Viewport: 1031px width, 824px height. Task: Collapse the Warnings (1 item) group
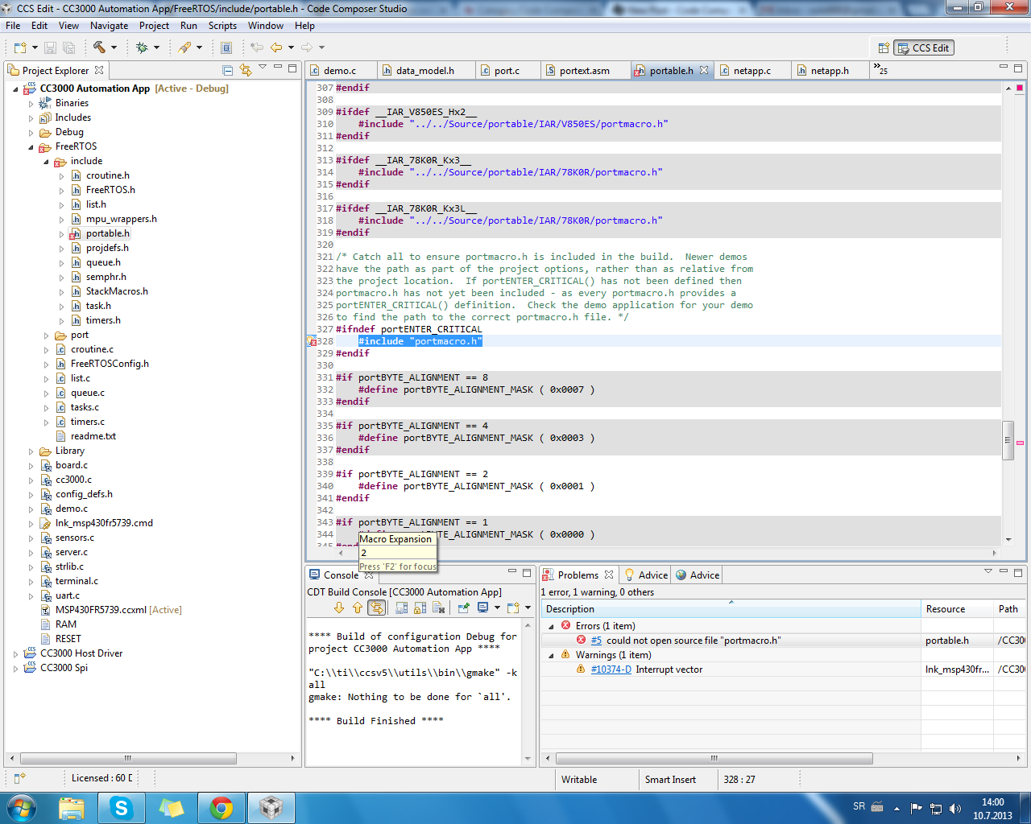(x=552, y=655)
